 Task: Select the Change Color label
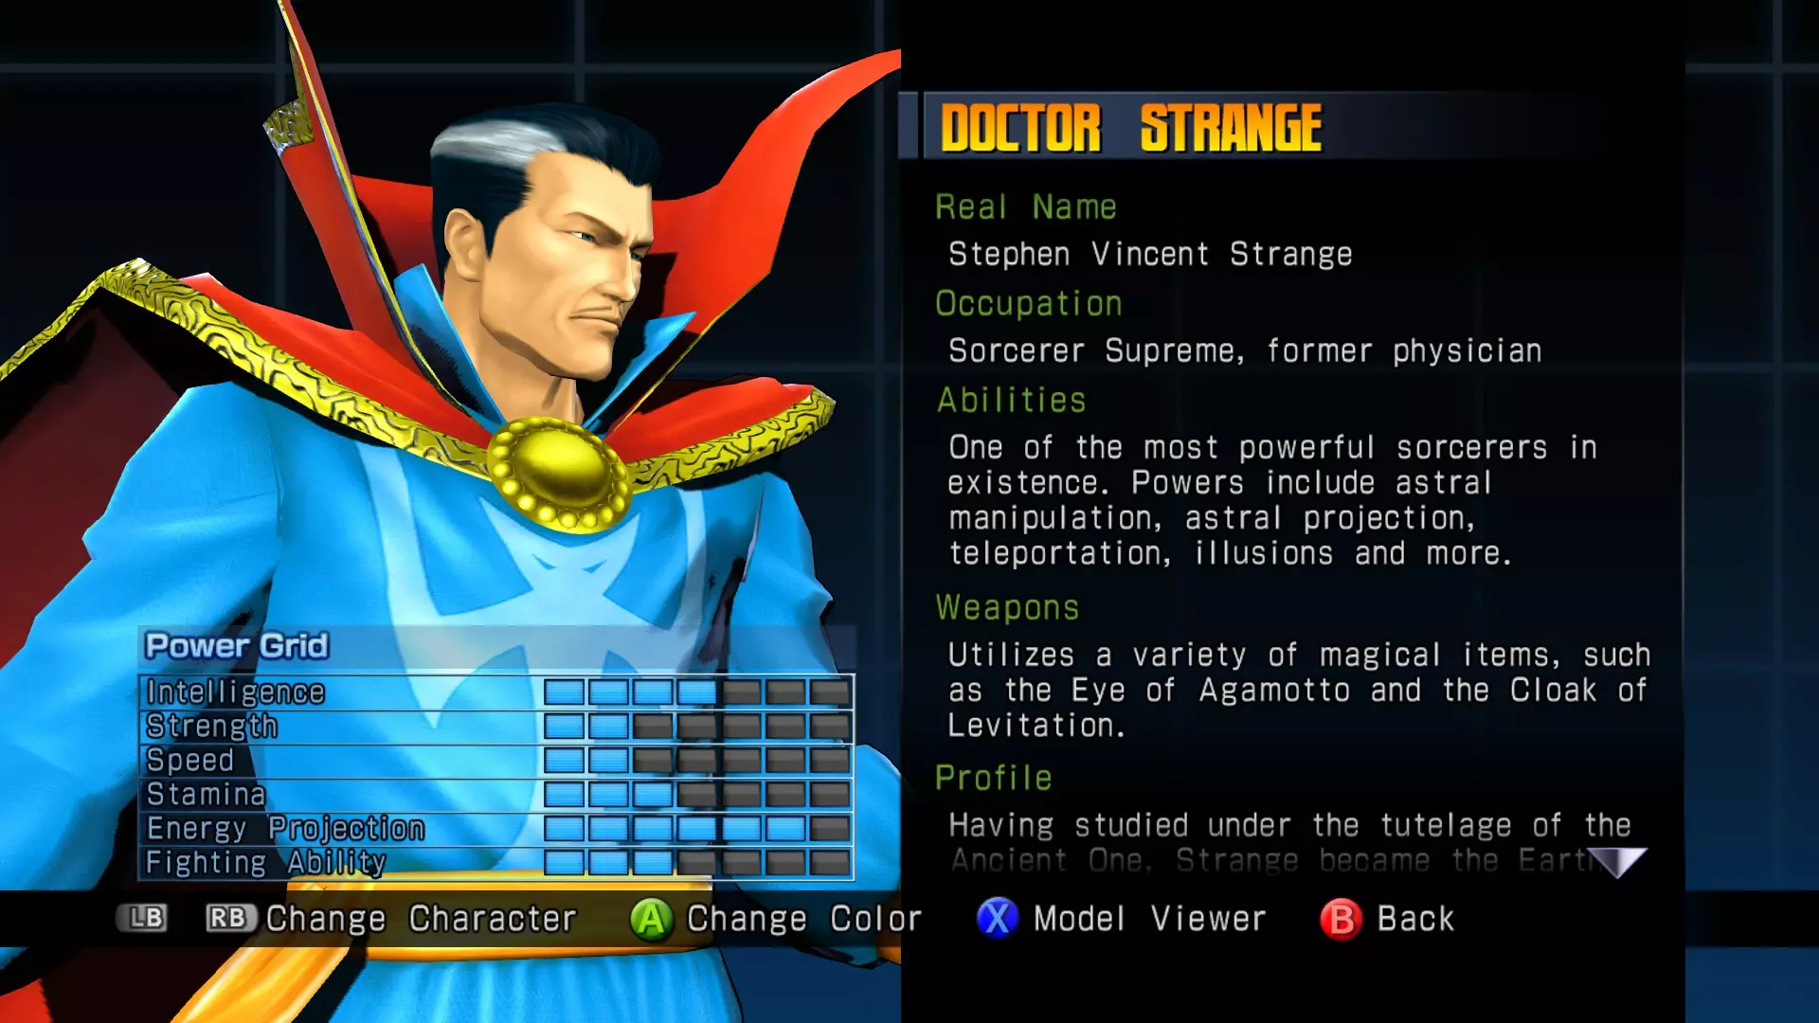(803, 919)
